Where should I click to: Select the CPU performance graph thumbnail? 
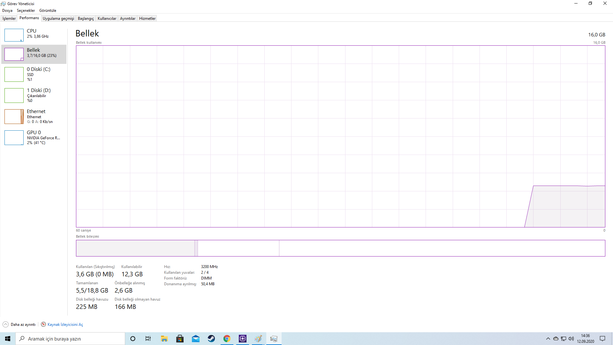(x=14, y=35)
